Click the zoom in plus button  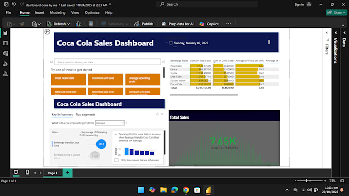325,181
